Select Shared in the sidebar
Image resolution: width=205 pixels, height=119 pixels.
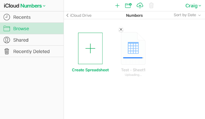(x=32, y=40)
